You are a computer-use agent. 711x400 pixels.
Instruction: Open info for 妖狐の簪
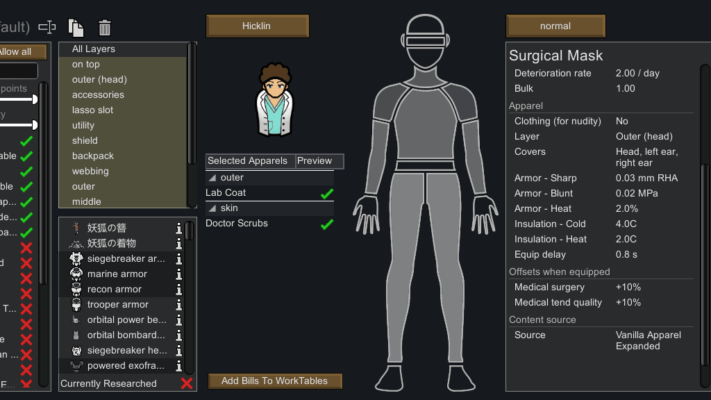tap(178, 228)
